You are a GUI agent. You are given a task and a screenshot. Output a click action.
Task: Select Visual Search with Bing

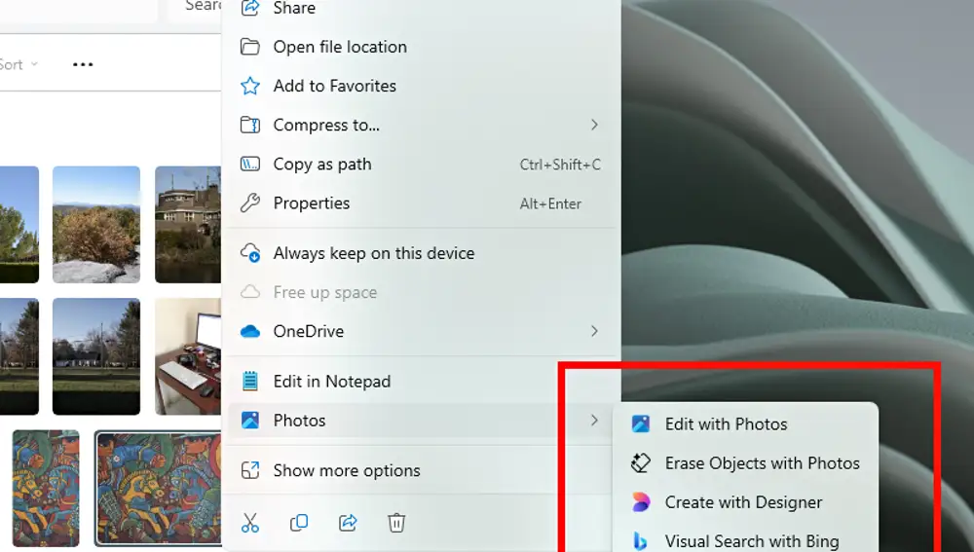[x=745, y=541]
